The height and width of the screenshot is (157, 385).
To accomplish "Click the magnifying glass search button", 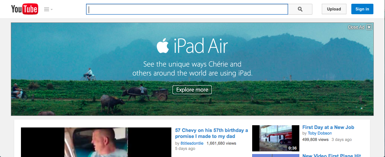I will tap(300, 9).
